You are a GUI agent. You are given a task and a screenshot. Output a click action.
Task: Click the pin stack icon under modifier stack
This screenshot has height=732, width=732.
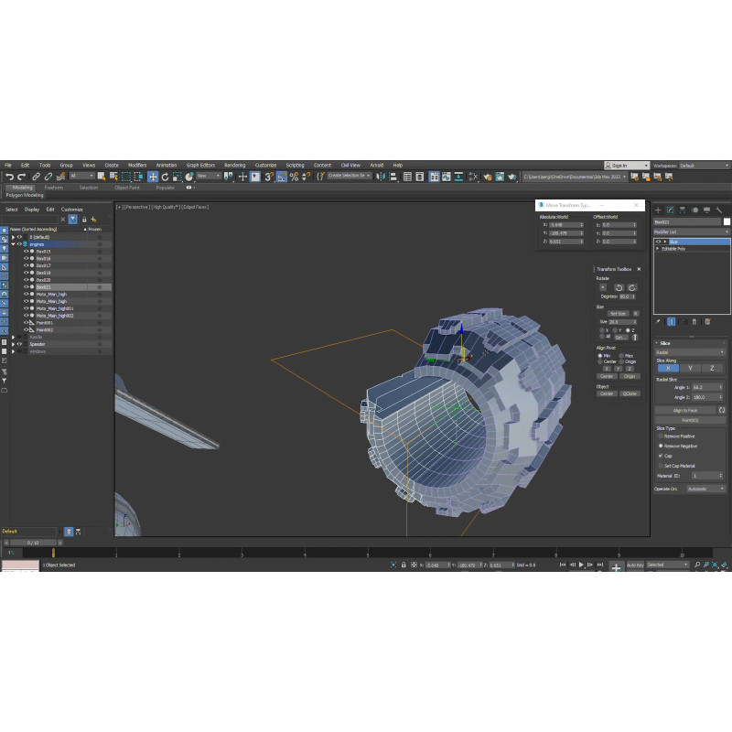pyautogui.click(x=659, y=321)
